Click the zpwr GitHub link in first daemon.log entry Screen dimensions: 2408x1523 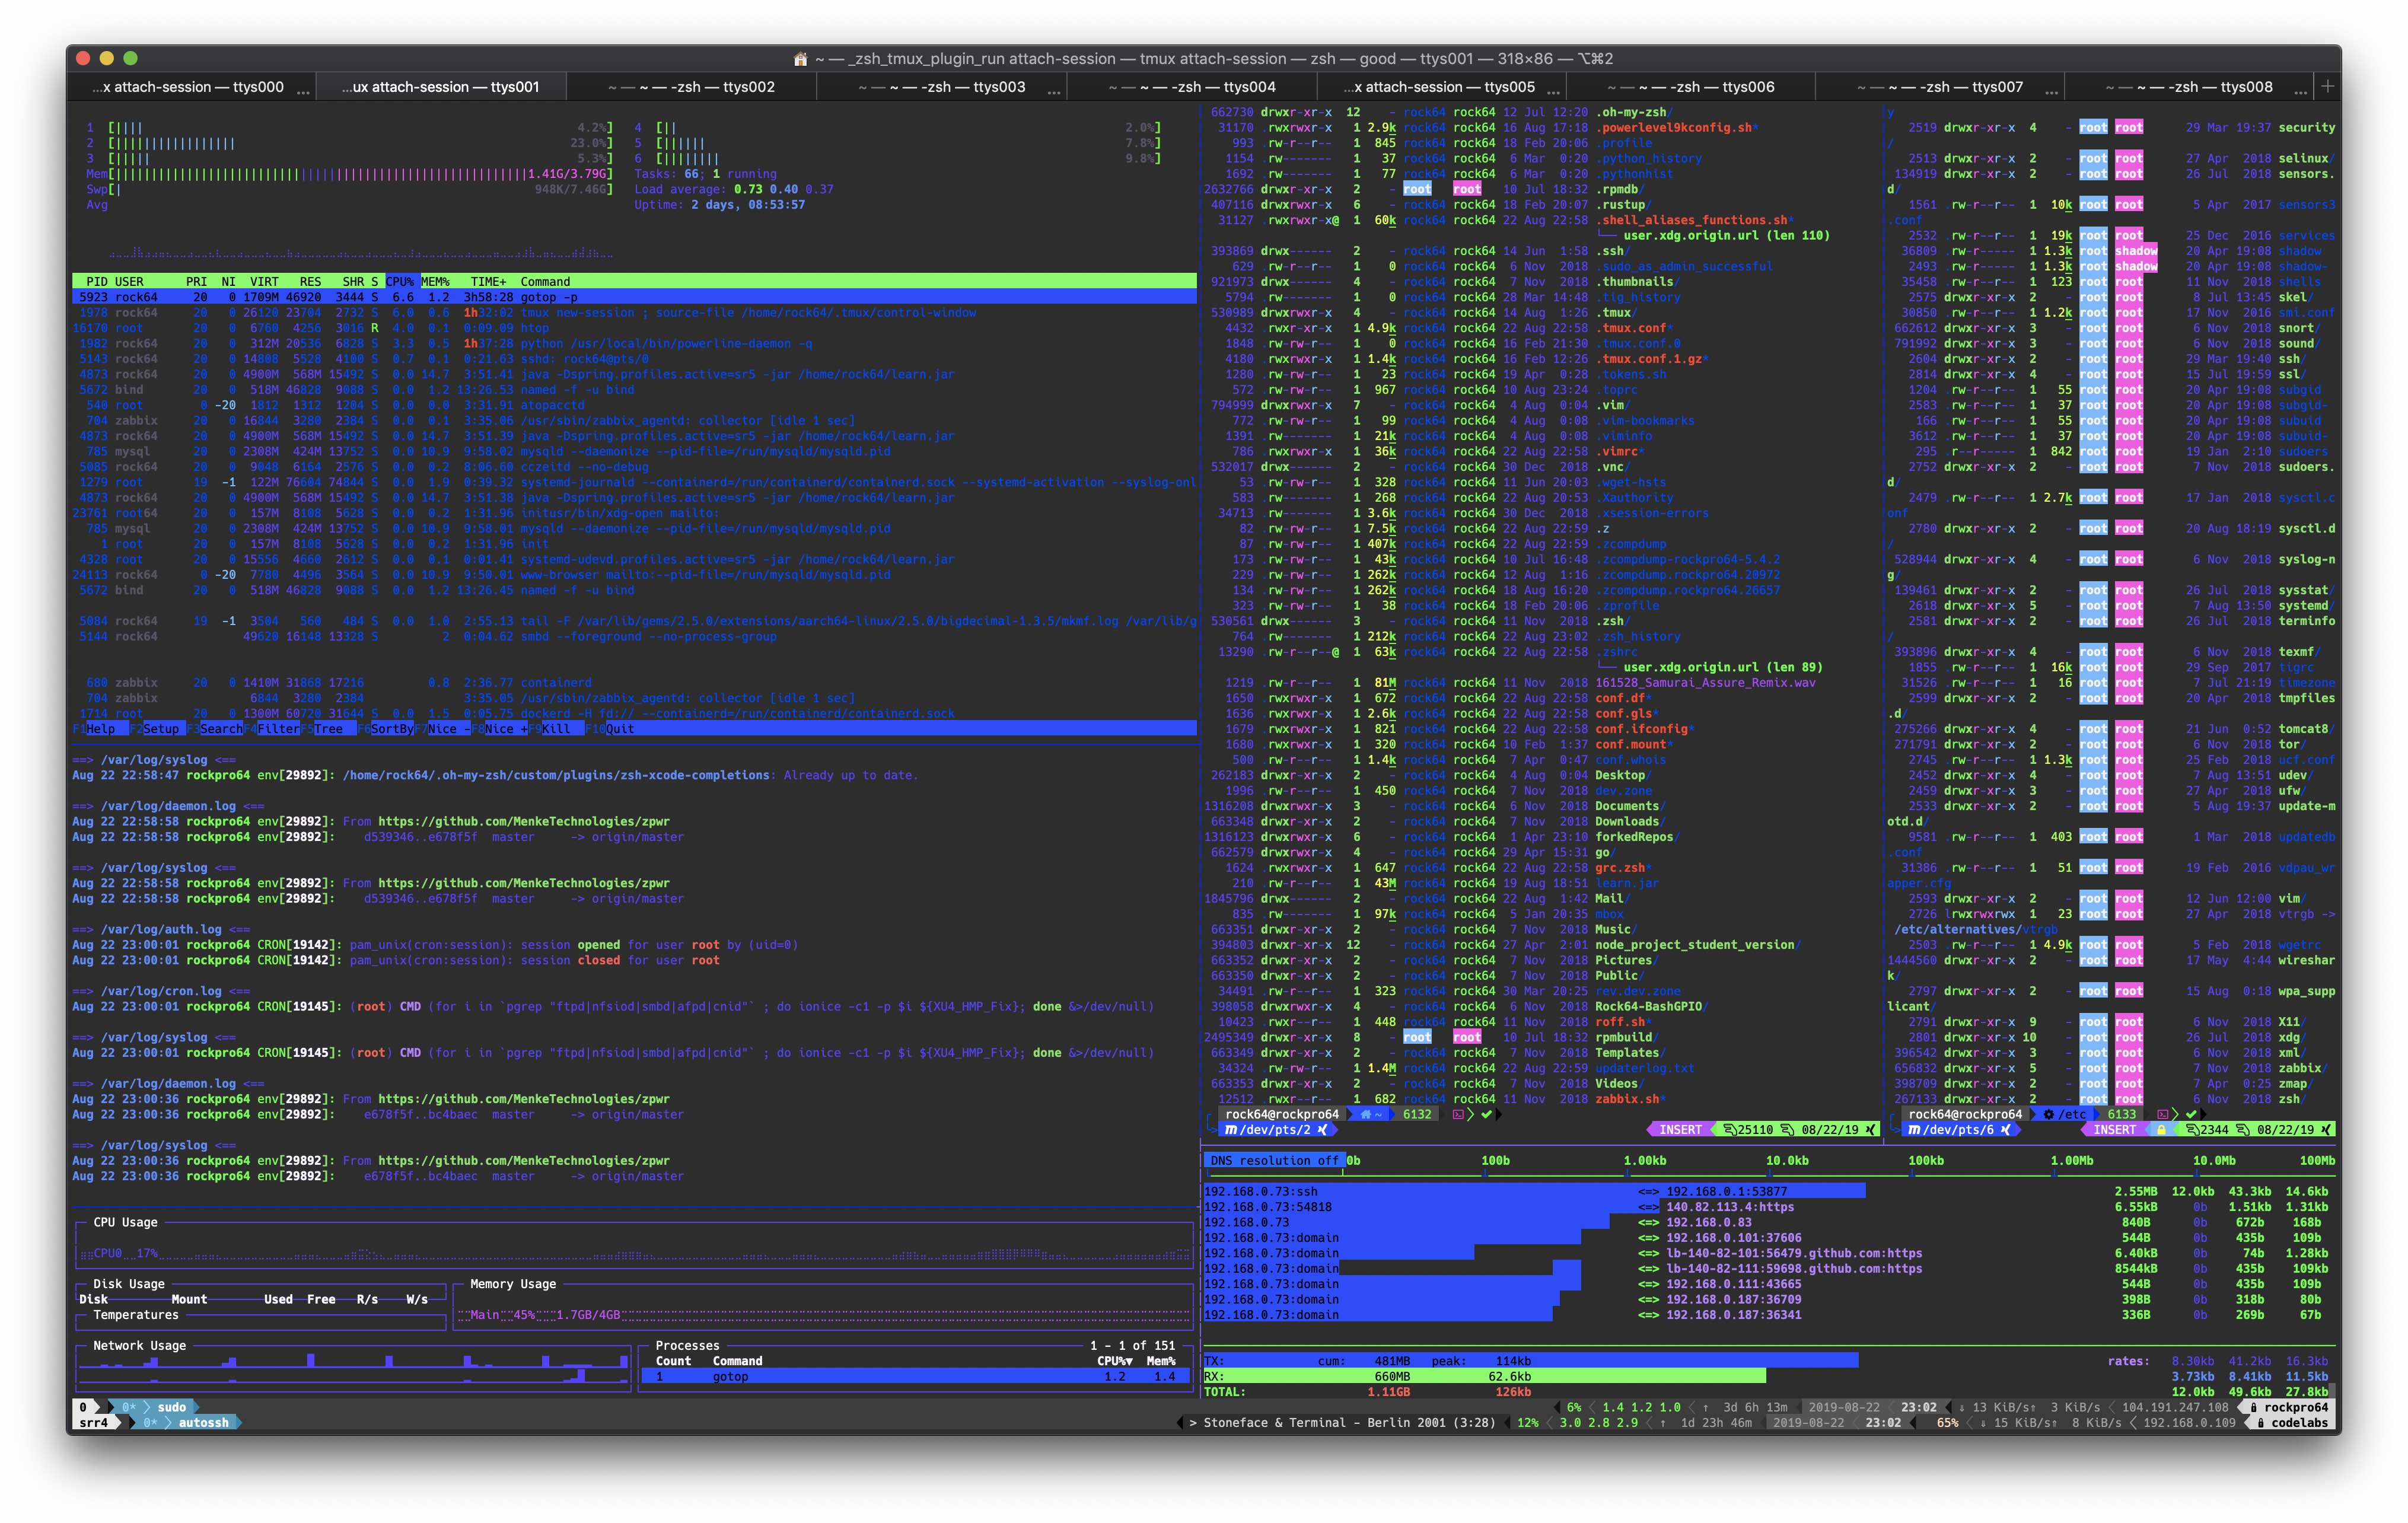tap(524, 821)
